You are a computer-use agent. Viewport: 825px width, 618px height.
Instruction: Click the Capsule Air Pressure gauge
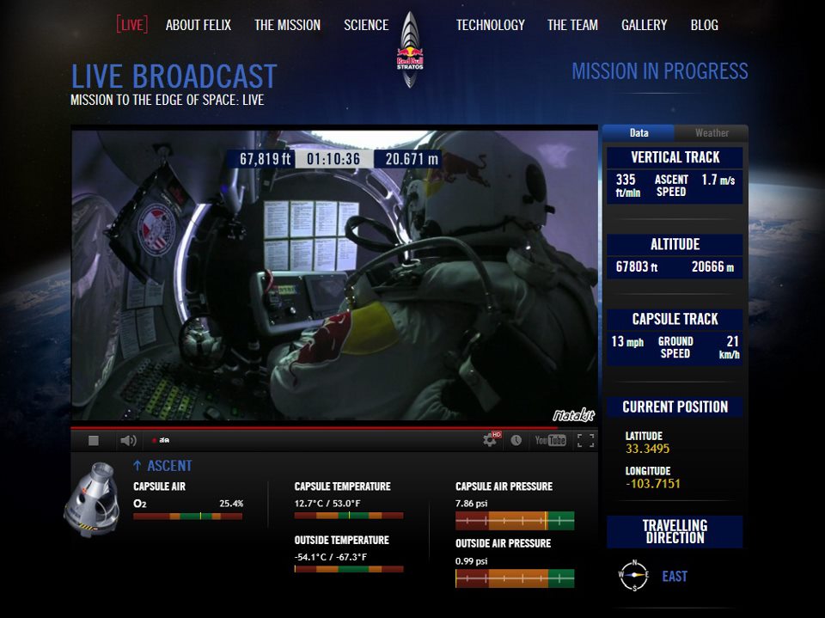515,521
